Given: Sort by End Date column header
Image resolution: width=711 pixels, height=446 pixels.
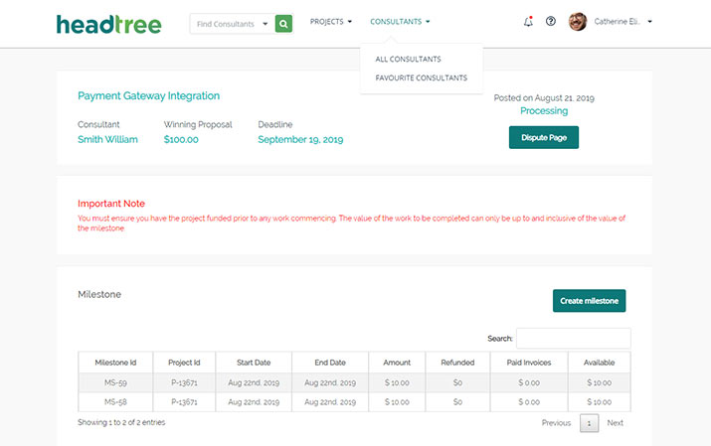Looking at the screenshot, I should (x=330, y=363).
